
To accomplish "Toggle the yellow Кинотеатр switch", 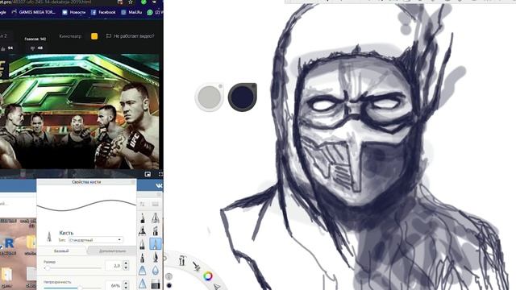I will pos(94,36).
